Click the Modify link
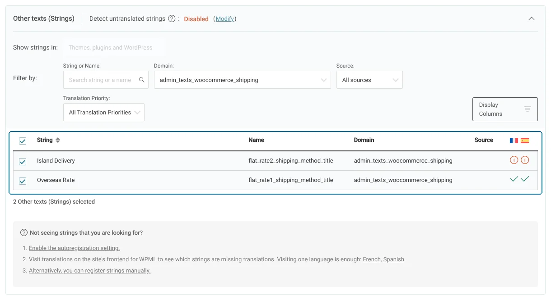The height and width of the screenshot is (300, 551). click(x=225, y=18)
